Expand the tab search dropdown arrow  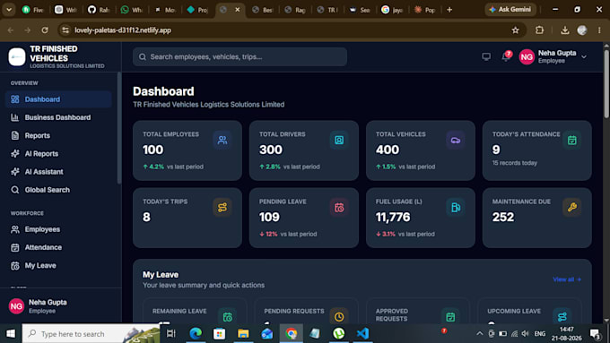[9, 10]
